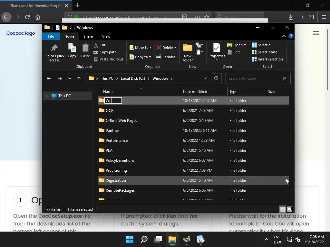The height and width of the screenshot is (247, 330).
Task: Sort by Date modified column
Action: (x=204, y=92)
